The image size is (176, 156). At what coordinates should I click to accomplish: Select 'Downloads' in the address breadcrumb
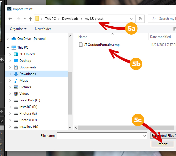tap(70, 19)
